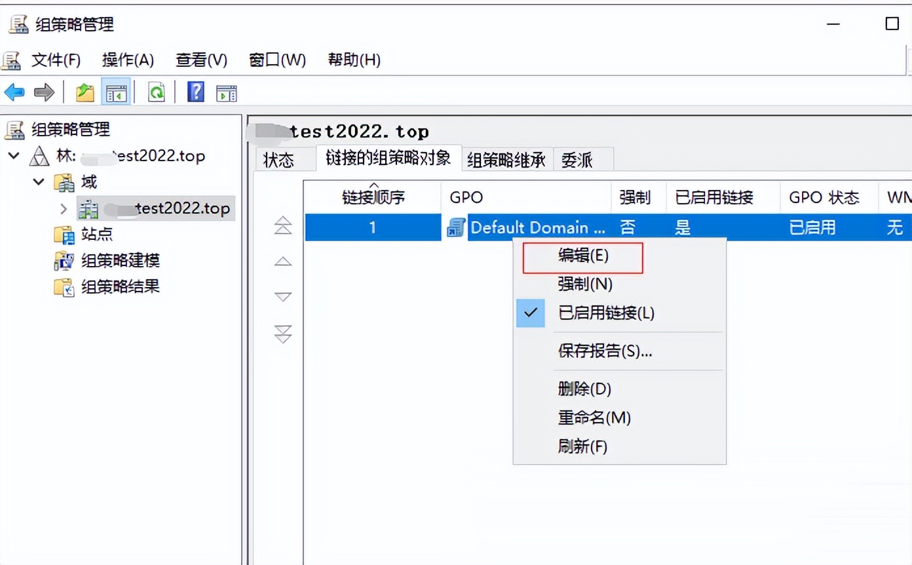Screen dimensions: 912x565
Task: Click the Back navigation arrow
Action: [x=16, y=92]
